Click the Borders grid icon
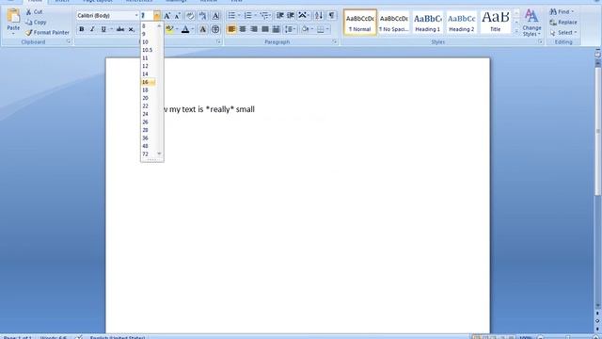The height and width of the screenshot is (339, 602). pyautogui.click(x=320, y=29)
